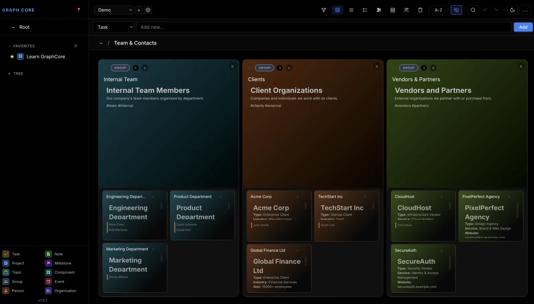
Task: Click the GROUP badge on Vendors & Partners
Action: (409, 68)
